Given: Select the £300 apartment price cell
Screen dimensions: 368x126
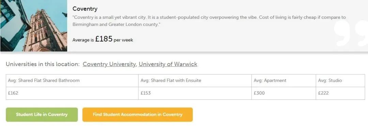Looking at the screenshot, I should pos(283,93).
